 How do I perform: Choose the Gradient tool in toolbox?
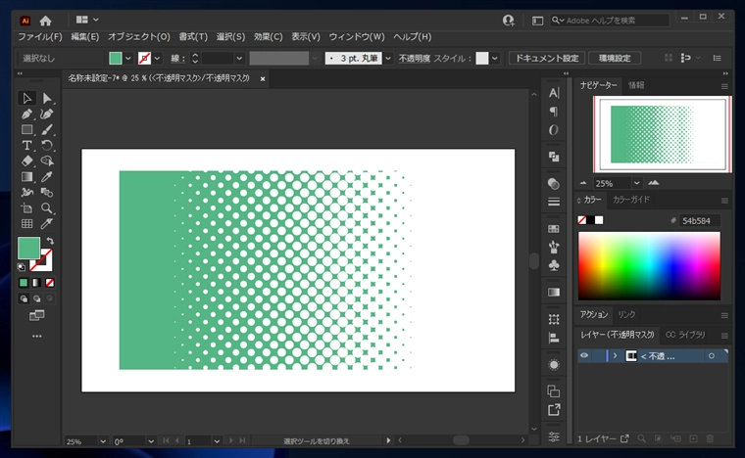(x=26, y=177)
